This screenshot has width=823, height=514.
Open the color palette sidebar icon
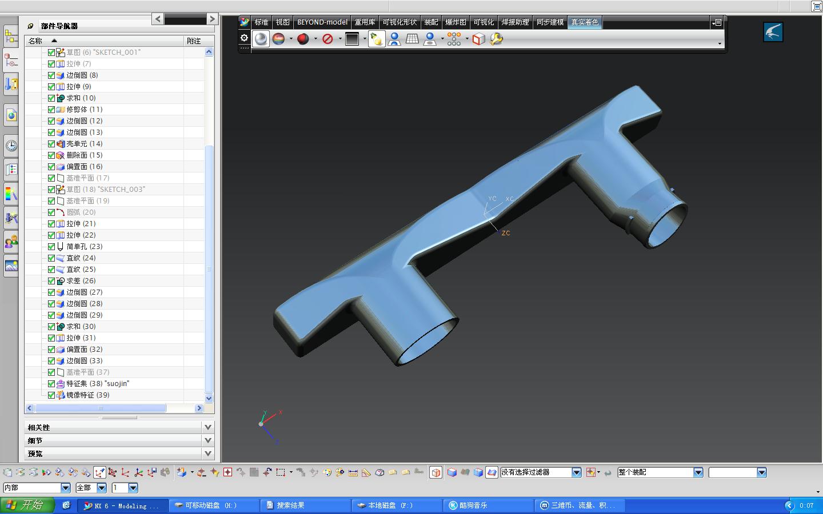[11, 194]
